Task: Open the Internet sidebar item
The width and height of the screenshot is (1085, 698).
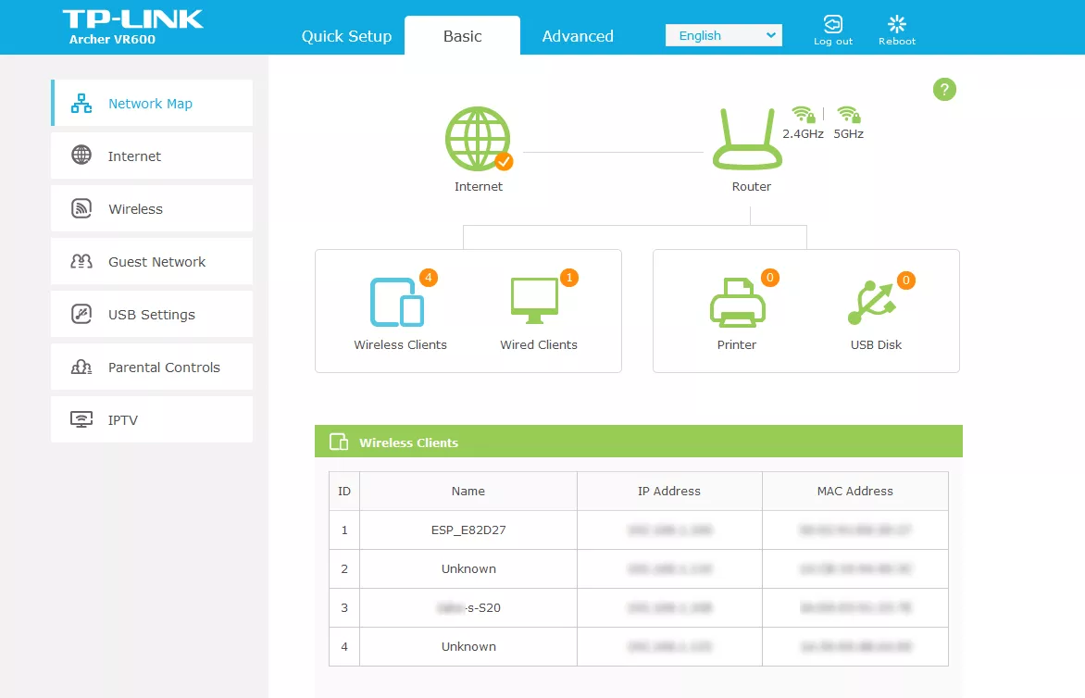Action: point(152,156)
